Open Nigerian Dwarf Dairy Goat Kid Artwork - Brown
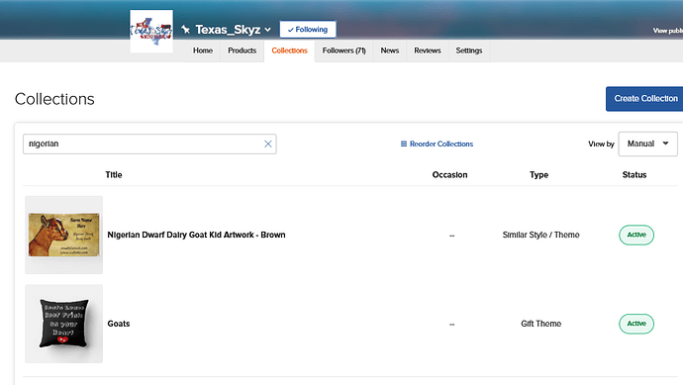 click(196, 235)
